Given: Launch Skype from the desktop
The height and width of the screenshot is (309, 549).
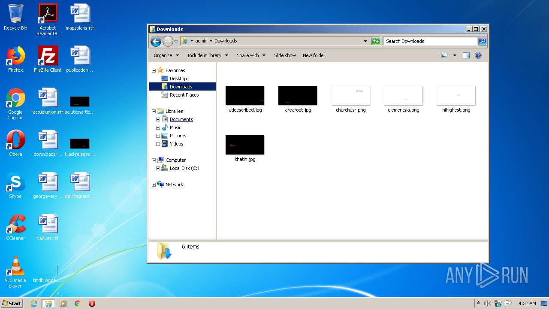Looking at the screenshot, I should point(15,185).
